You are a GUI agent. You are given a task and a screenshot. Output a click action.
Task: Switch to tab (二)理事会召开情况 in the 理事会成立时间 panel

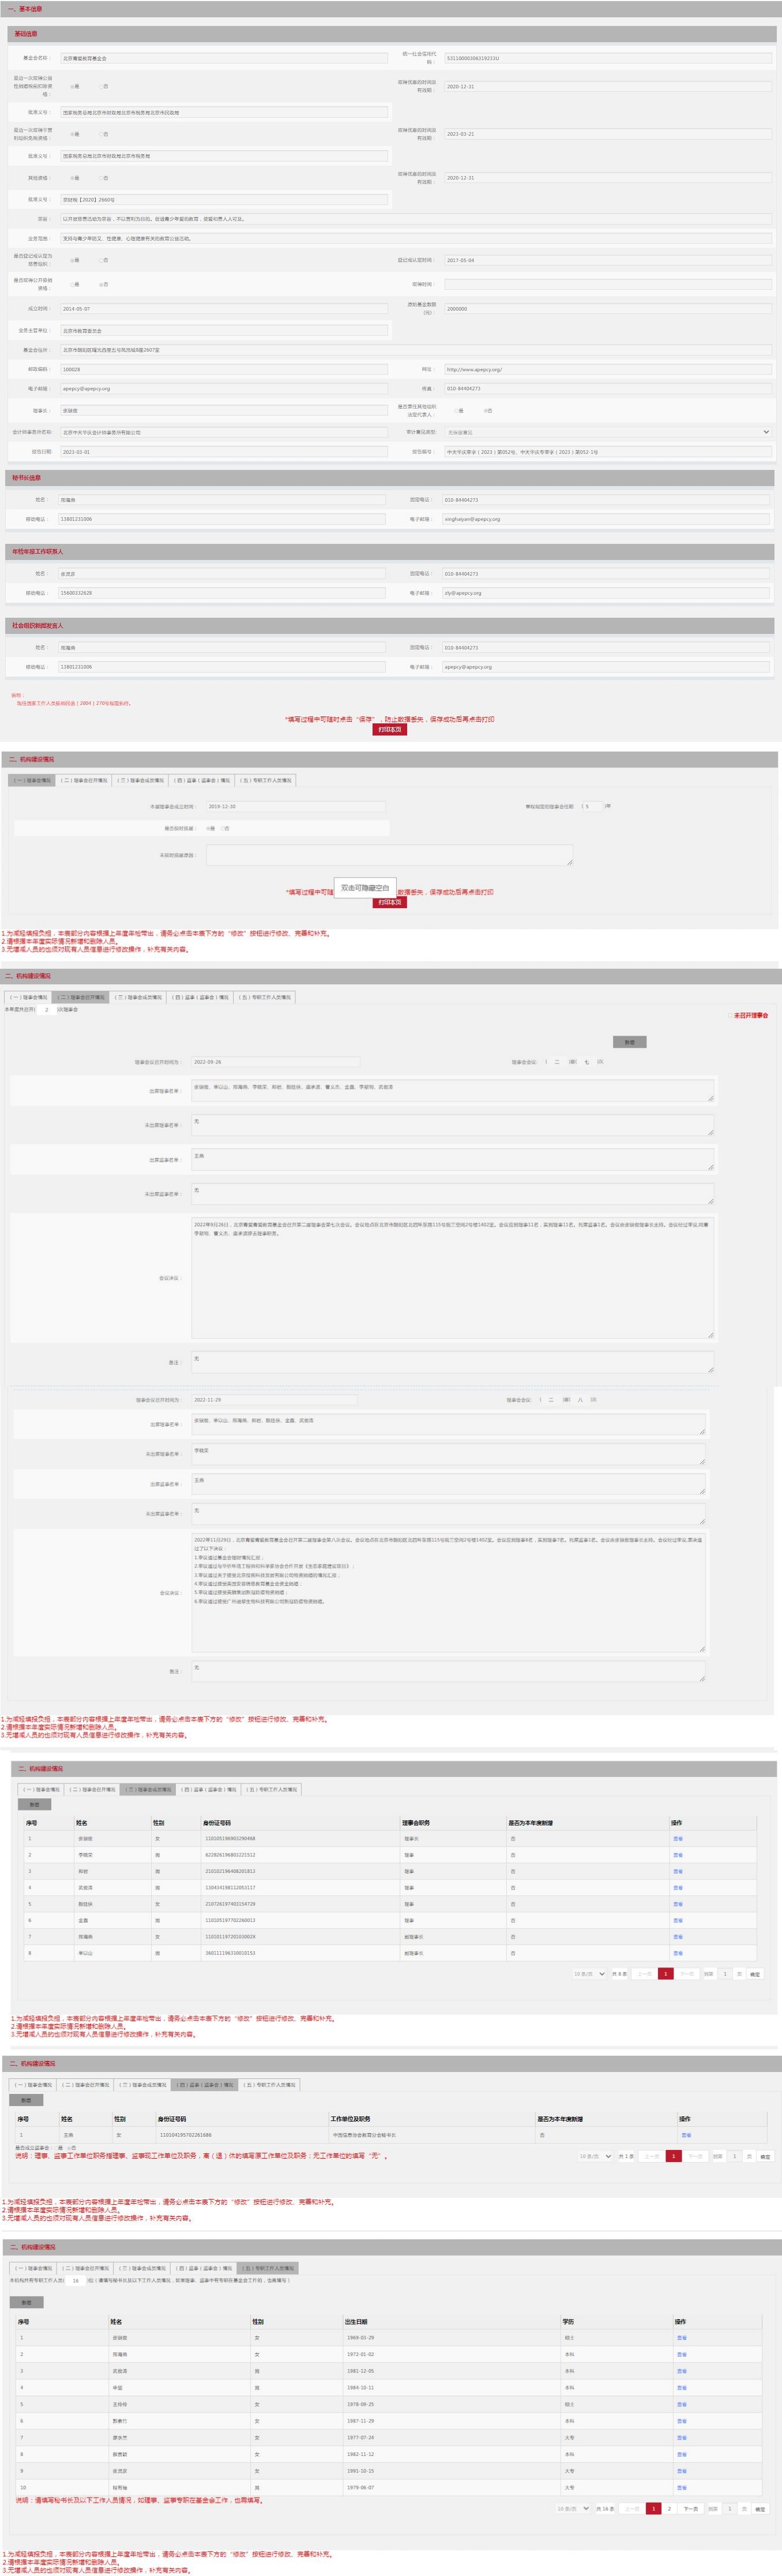pos(84,780)
